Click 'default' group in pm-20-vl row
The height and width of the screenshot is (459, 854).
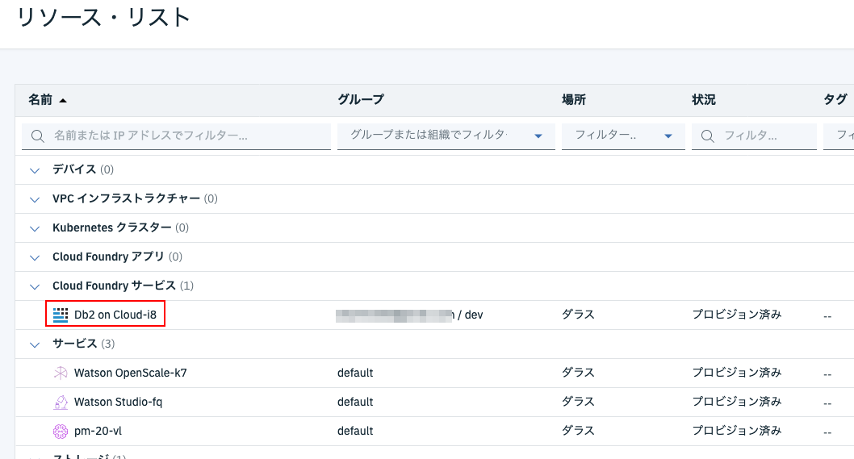355,431
